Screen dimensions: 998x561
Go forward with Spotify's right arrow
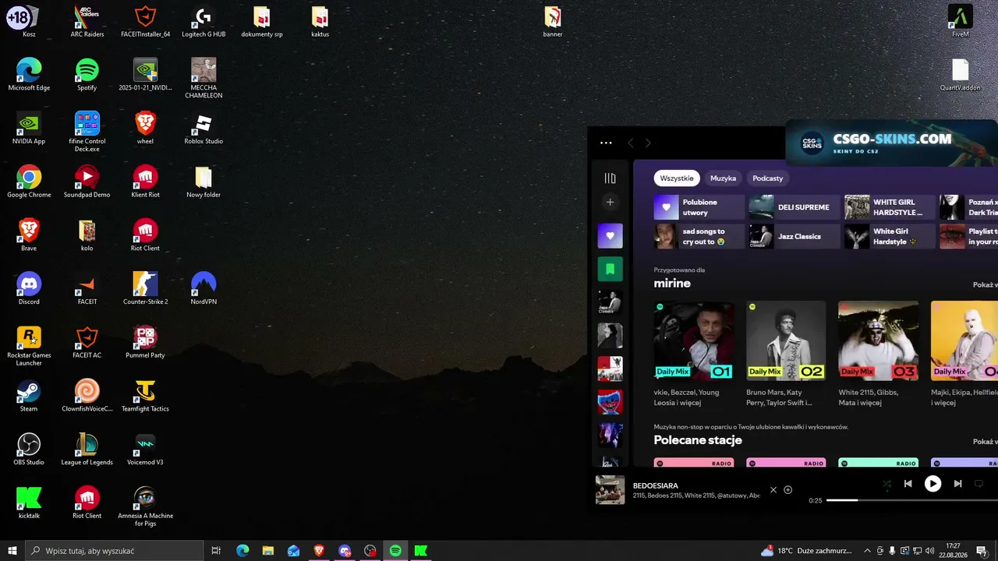click(x=648, y=143)
